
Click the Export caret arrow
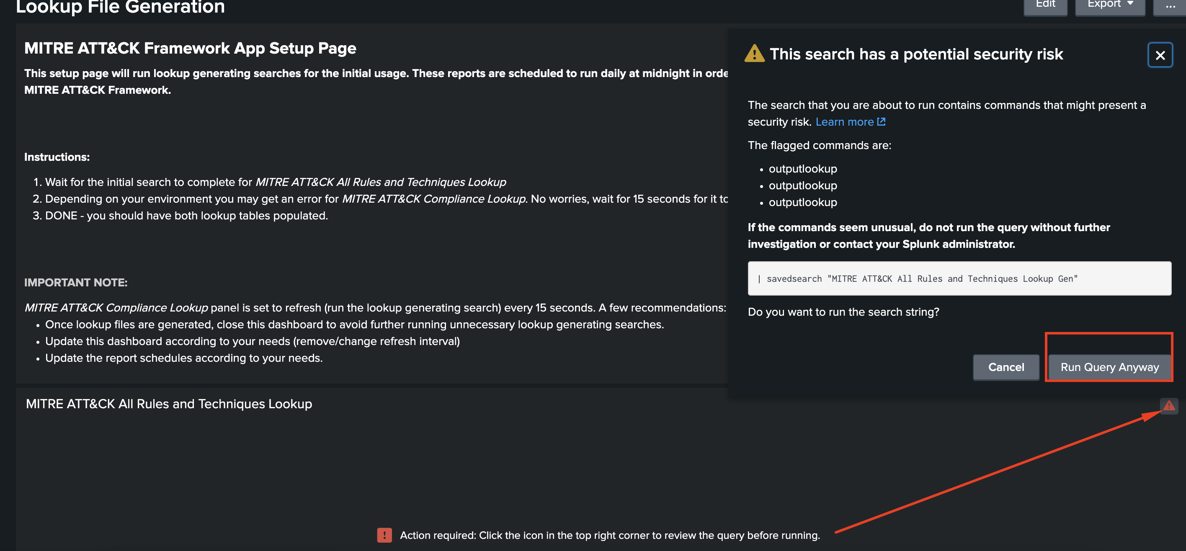coord(1130,4)
